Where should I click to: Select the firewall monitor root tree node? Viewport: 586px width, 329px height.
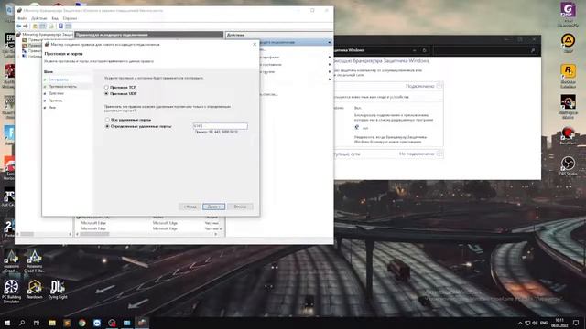coord(45,35)
